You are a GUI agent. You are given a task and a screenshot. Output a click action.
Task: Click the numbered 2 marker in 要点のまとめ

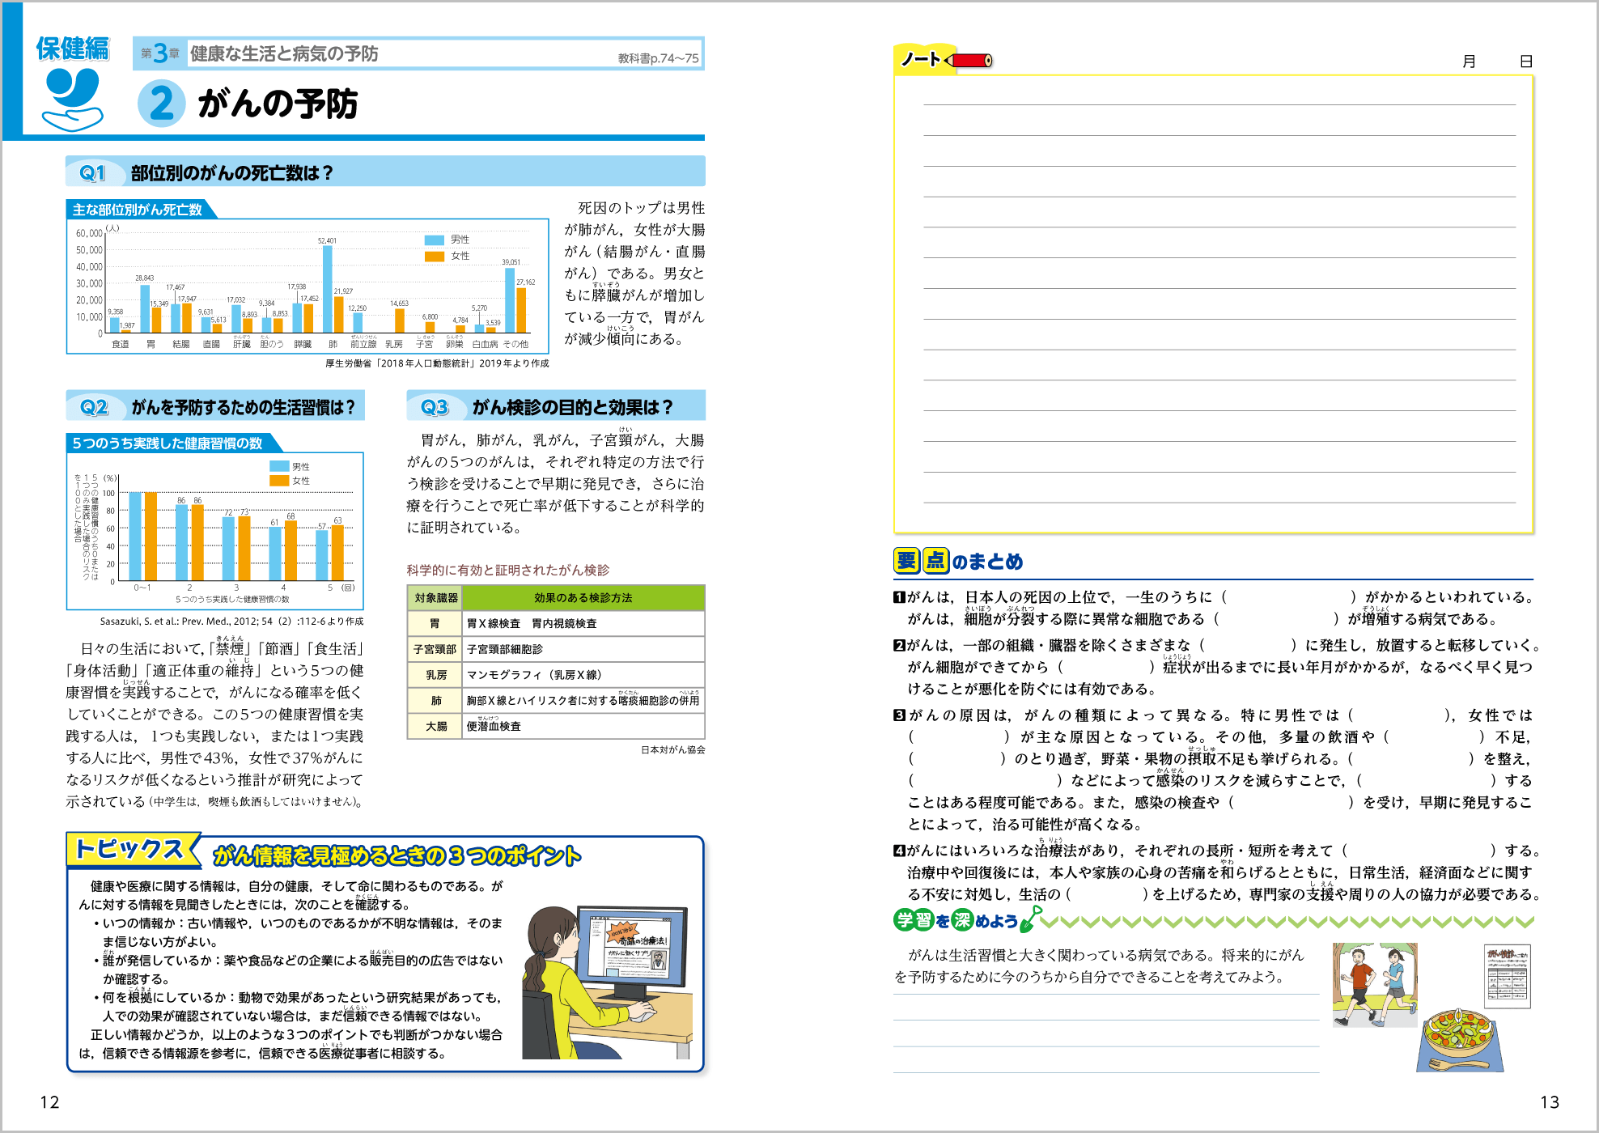point(899,646)
